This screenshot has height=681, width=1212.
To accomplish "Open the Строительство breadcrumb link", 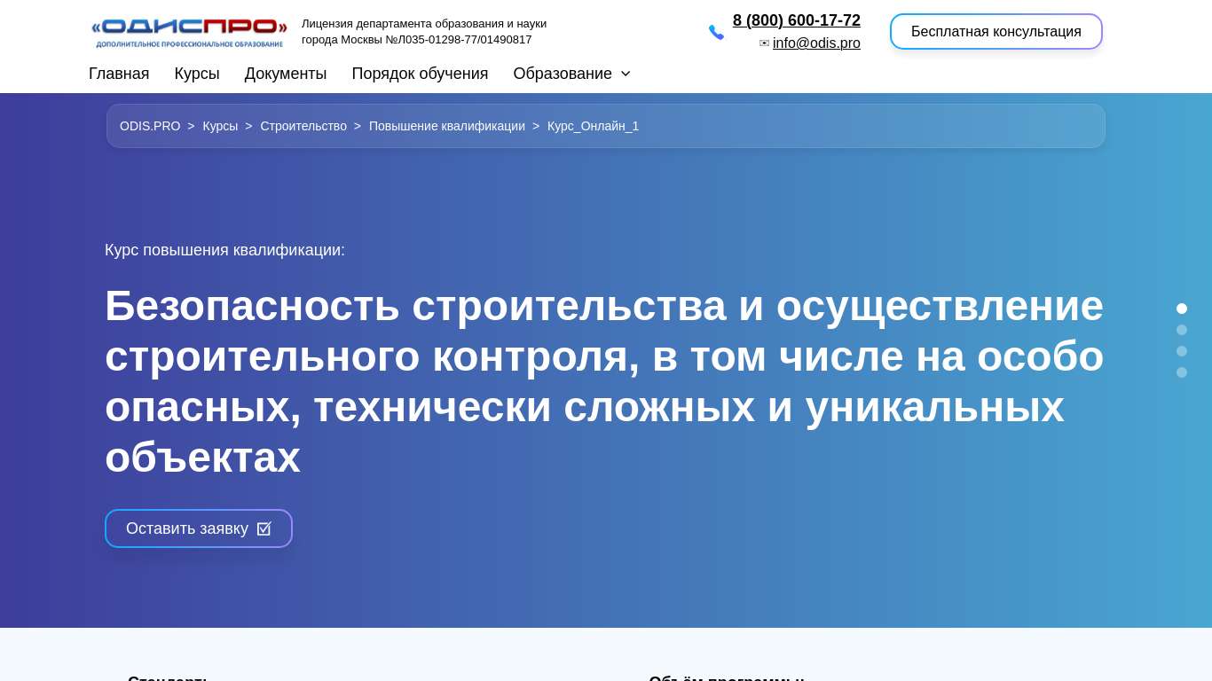I will pyautogui.click(x=303, y=126).
